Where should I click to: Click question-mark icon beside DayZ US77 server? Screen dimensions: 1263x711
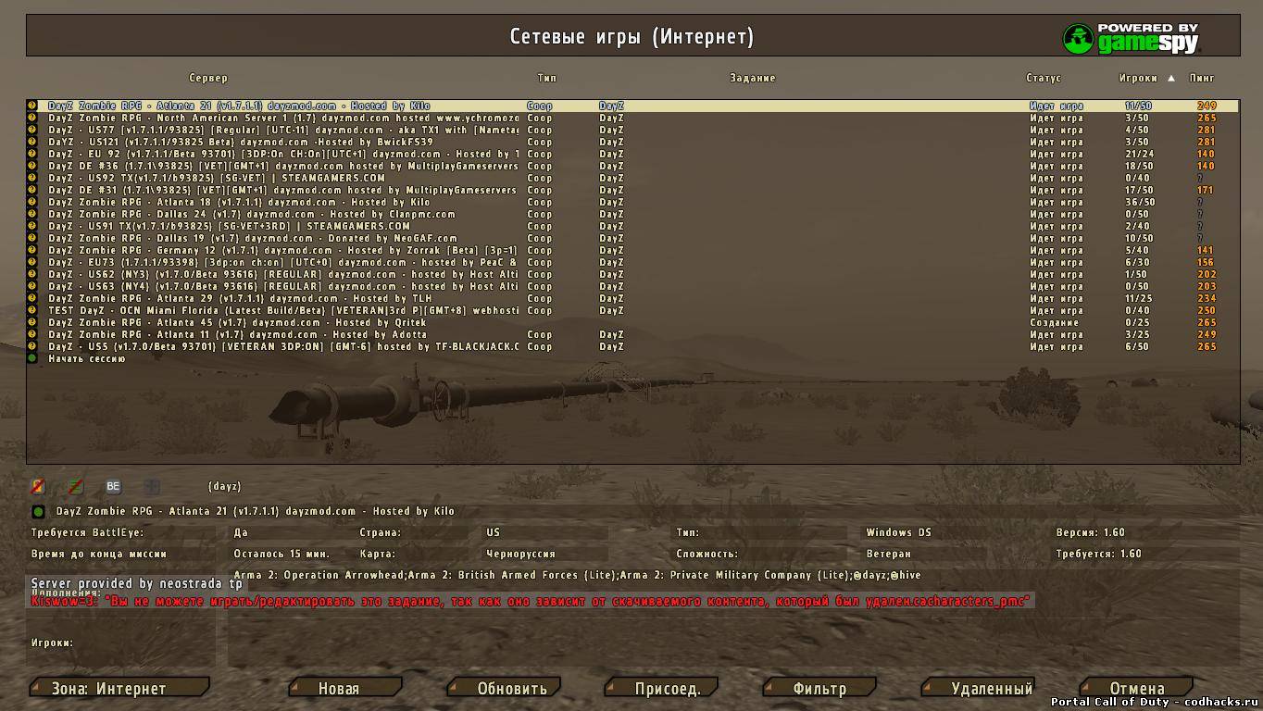[x=32, y=131]
